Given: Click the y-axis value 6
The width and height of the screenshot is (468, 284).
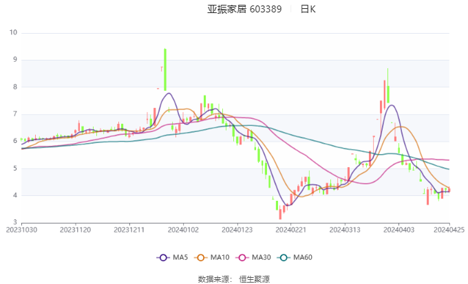Looking at the screenshot, I should click(x=15, y=141).
